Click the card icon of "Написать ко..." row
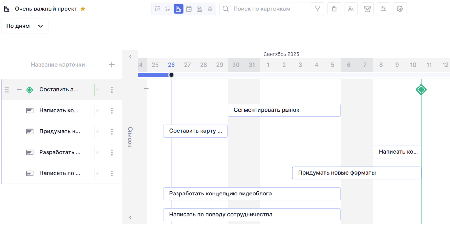Screen dimensions: 450x240 tap(30, 110)
